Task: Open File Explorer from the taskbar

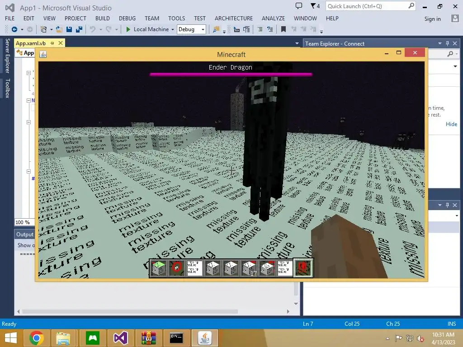Action: pos(63,338)
